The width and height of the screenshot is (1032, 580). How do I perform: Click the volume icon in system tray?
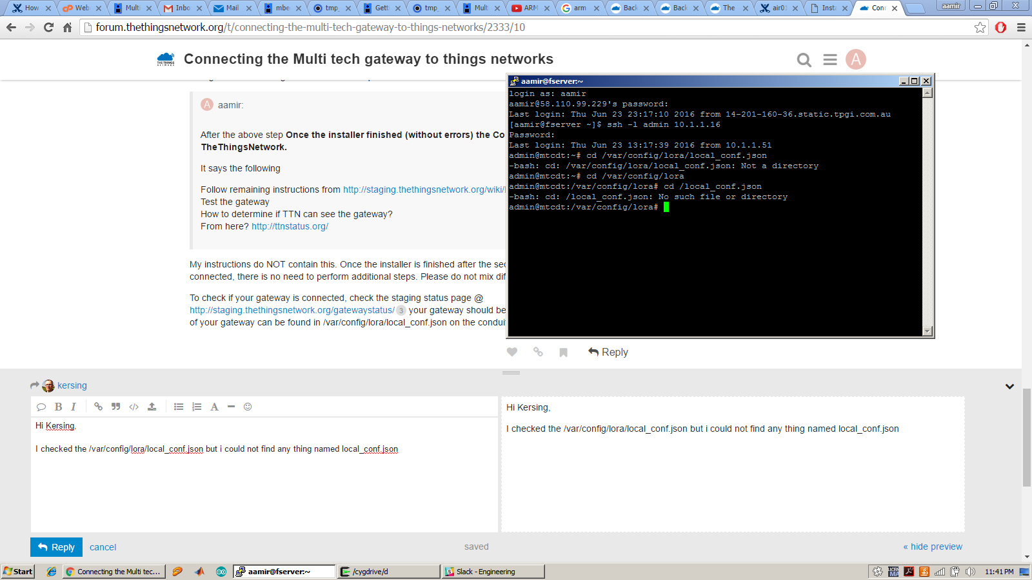[970, 572]
